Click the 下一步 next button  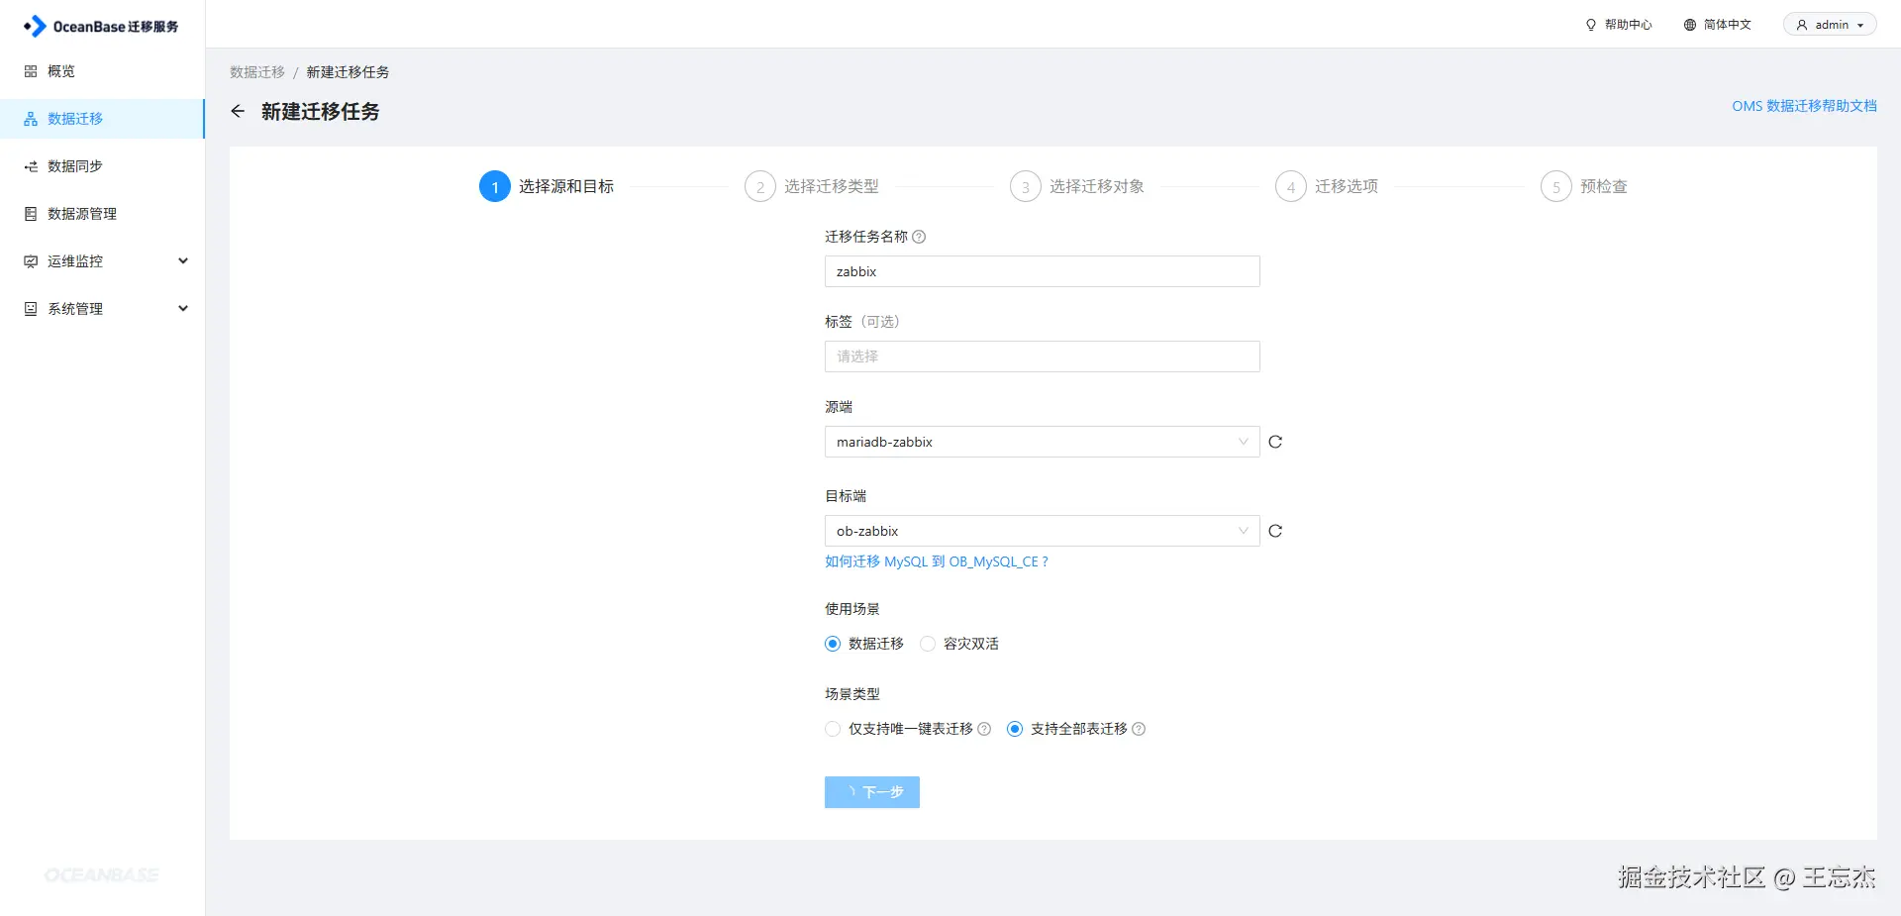(x=872, y=792)
